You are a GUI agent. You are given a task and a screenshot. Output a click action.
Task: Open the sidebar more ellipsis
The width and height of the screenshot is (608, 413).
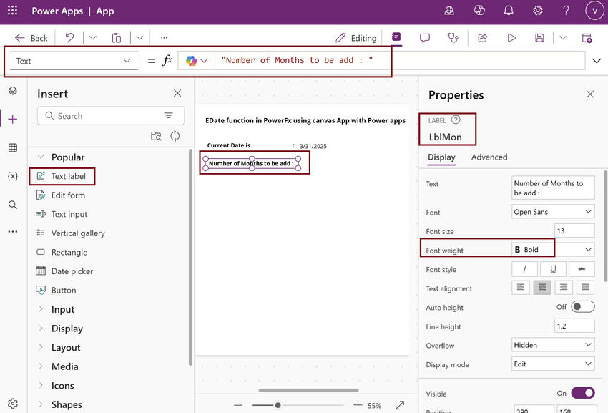pos(13,232)
